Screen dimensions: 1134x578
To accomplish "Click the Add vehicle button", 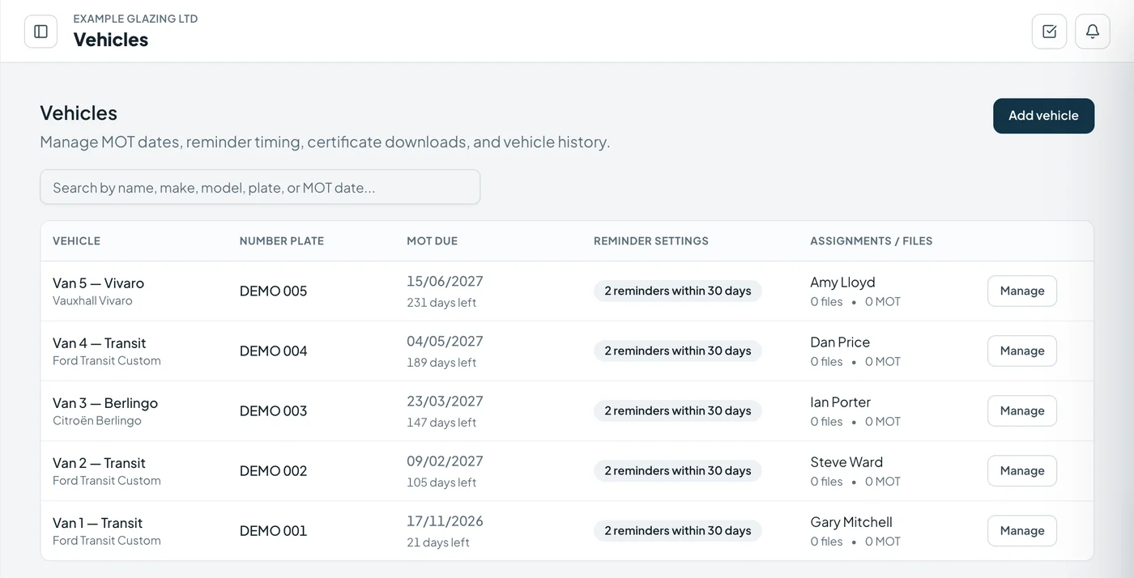I will point(1043,116).
